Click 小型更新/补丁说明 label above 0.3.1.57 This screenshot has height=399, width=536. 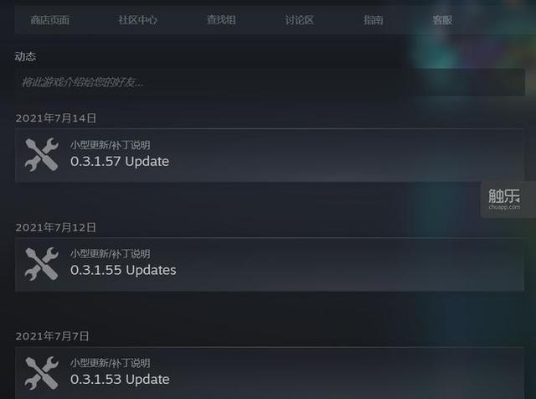coord(110,145)
